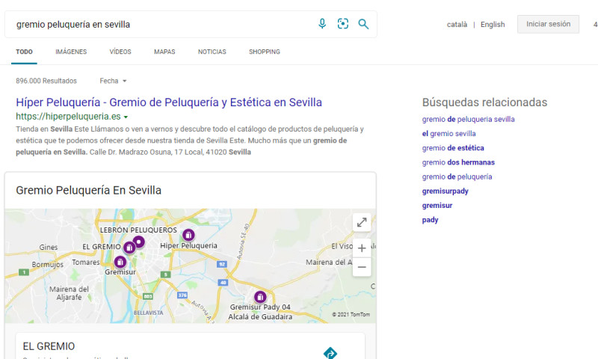This screenshot has height=359, width=598.
Task: Open the Híper Peluquería result title link
Action: coord(169,102)
